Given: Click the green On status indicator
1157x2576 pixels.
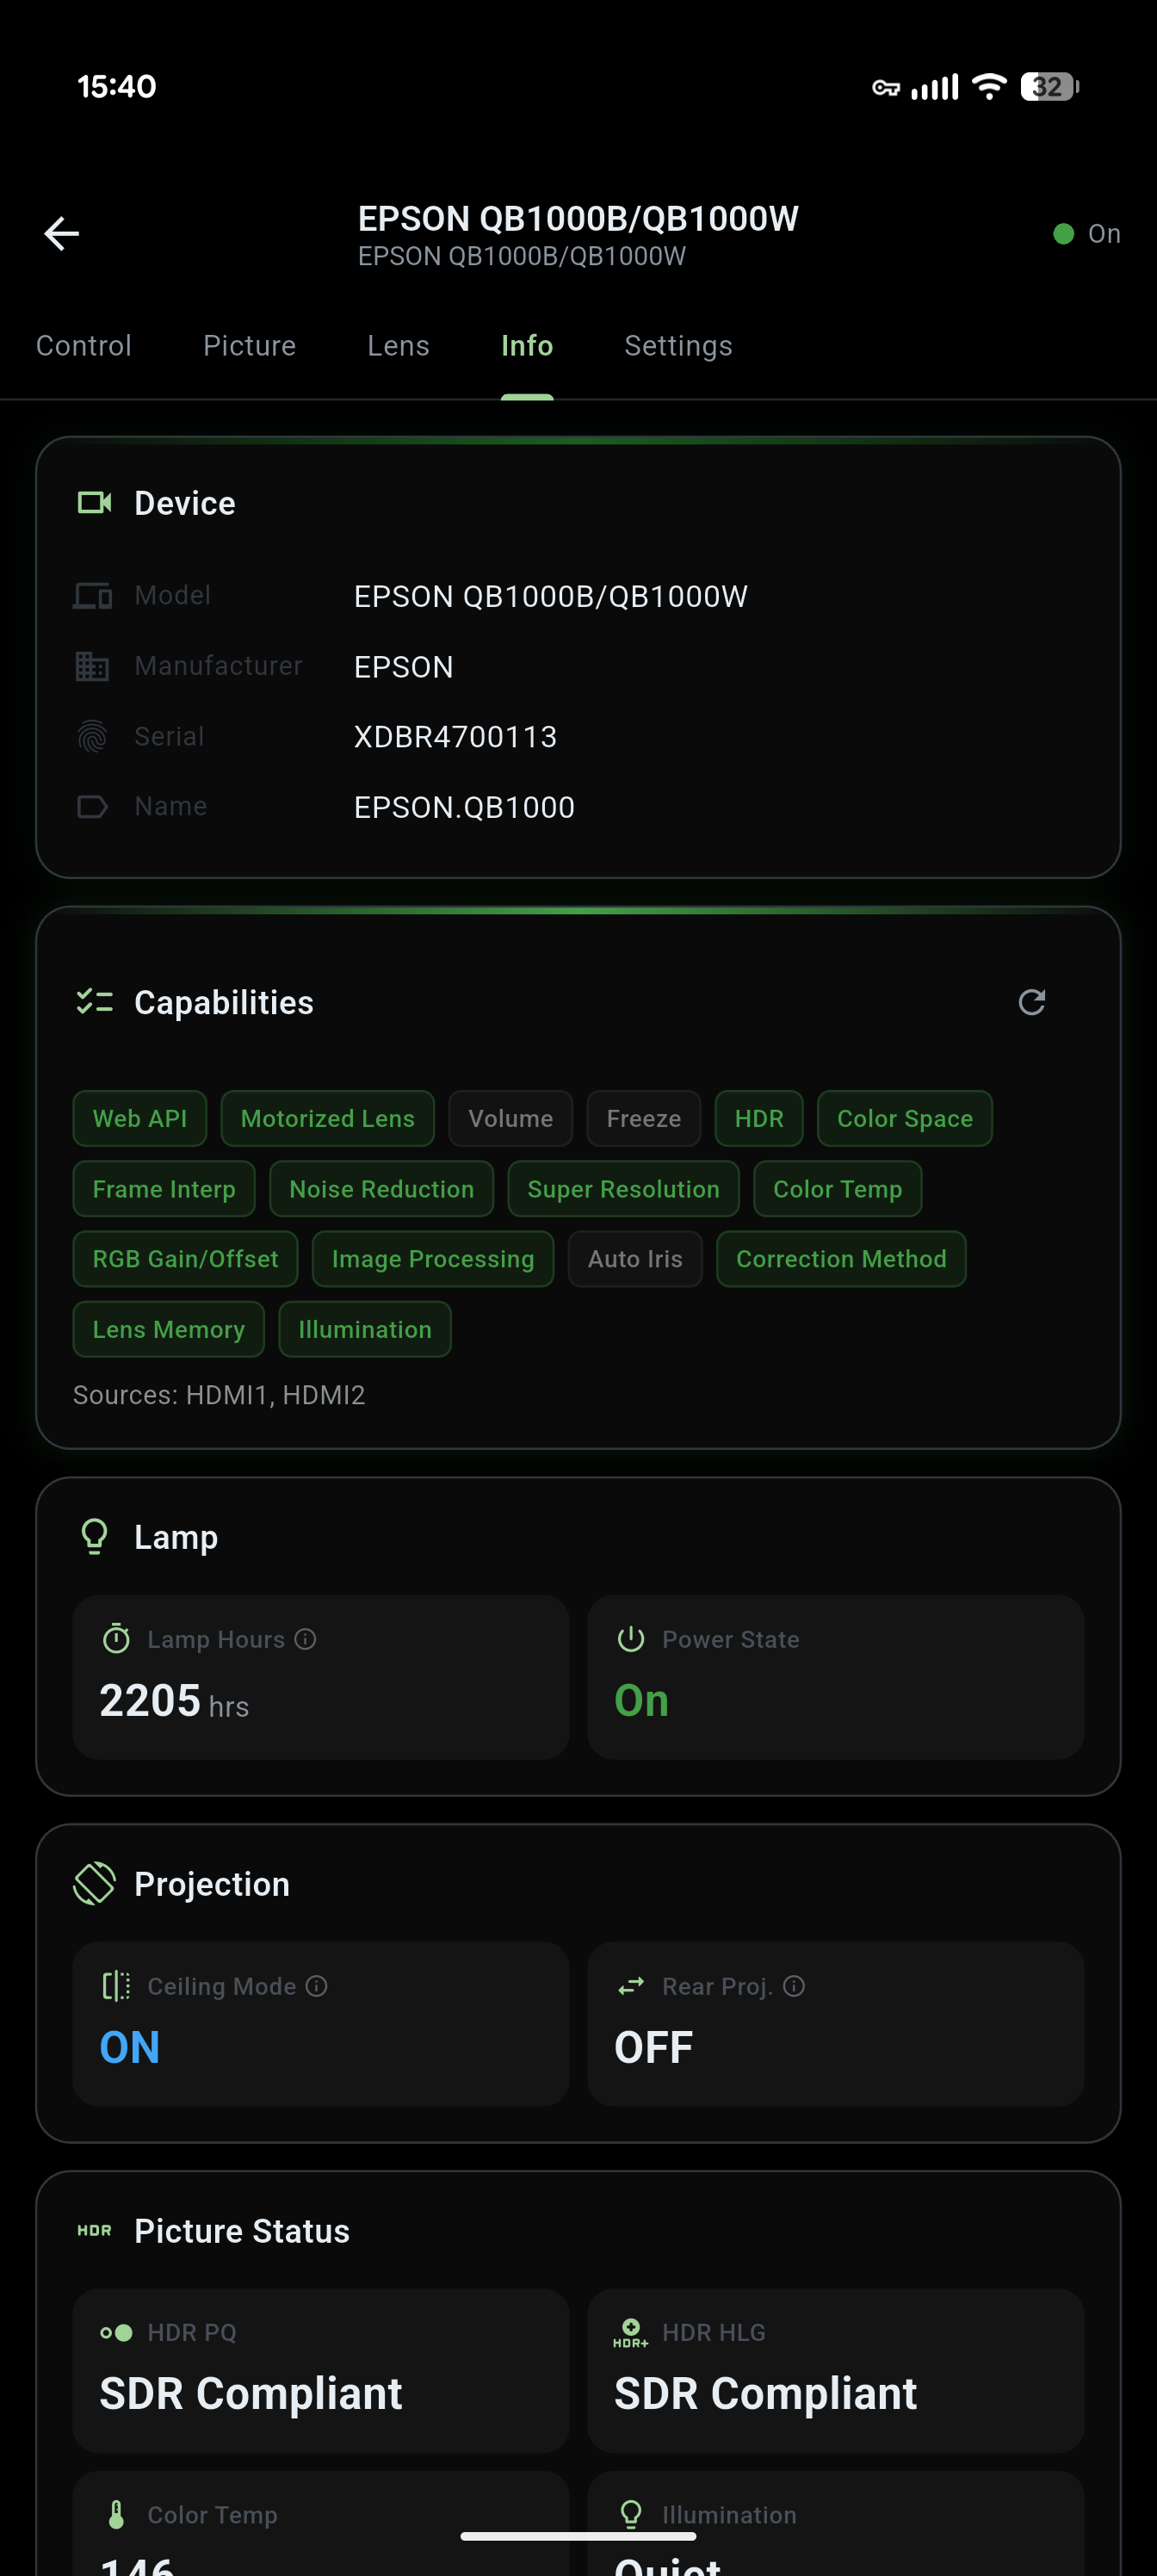Looking at the screenshot, I should click(1063, 233).
